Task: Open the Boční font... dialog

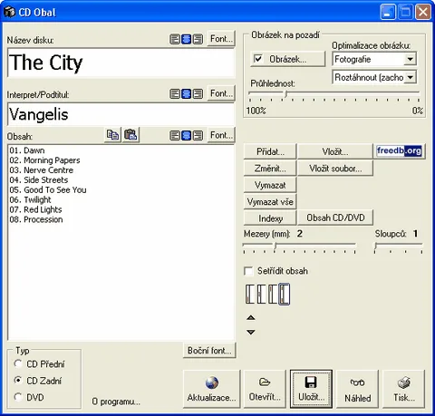Action: (x=209, y=350)
